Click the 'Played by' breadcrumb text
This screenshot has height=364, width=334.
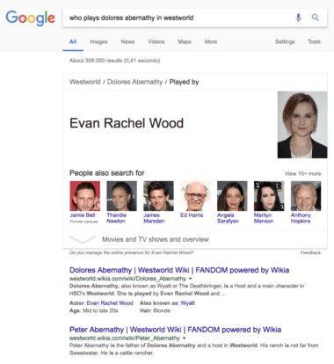(184, 82)
